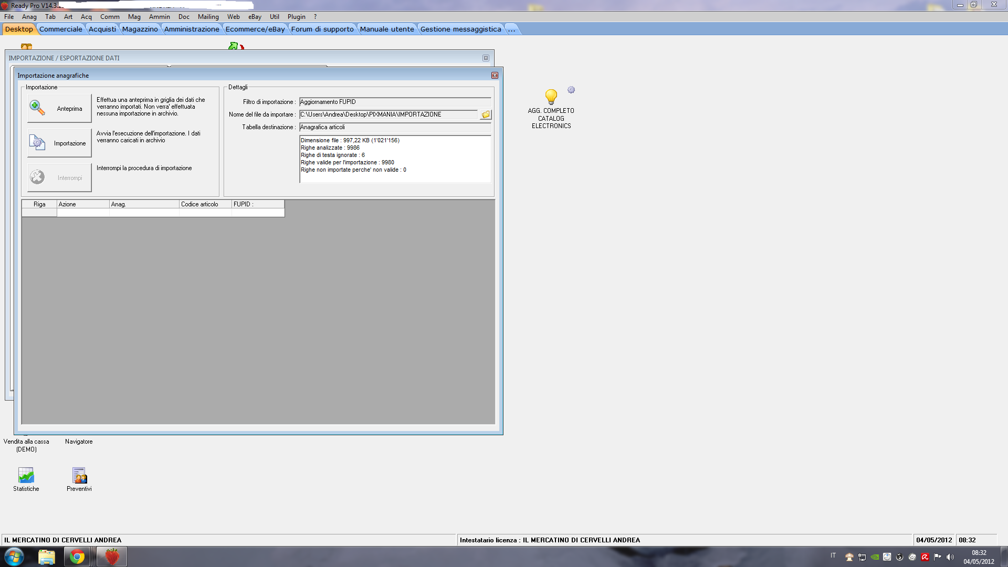This screenshot has width=1008, height=567.
Task: Click the volume icon in system tray
Action: [x=950, y=557]
